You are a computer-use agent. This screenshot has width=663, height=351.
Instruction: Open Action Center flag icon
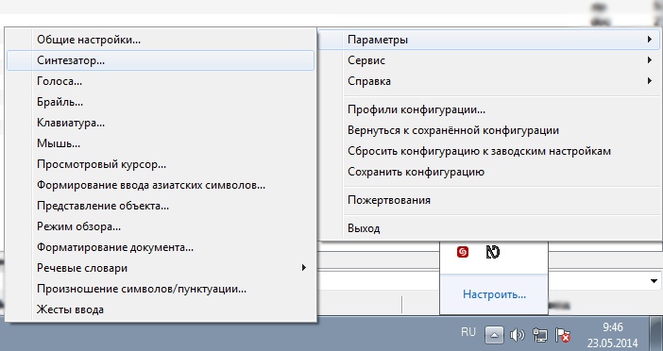563,335
